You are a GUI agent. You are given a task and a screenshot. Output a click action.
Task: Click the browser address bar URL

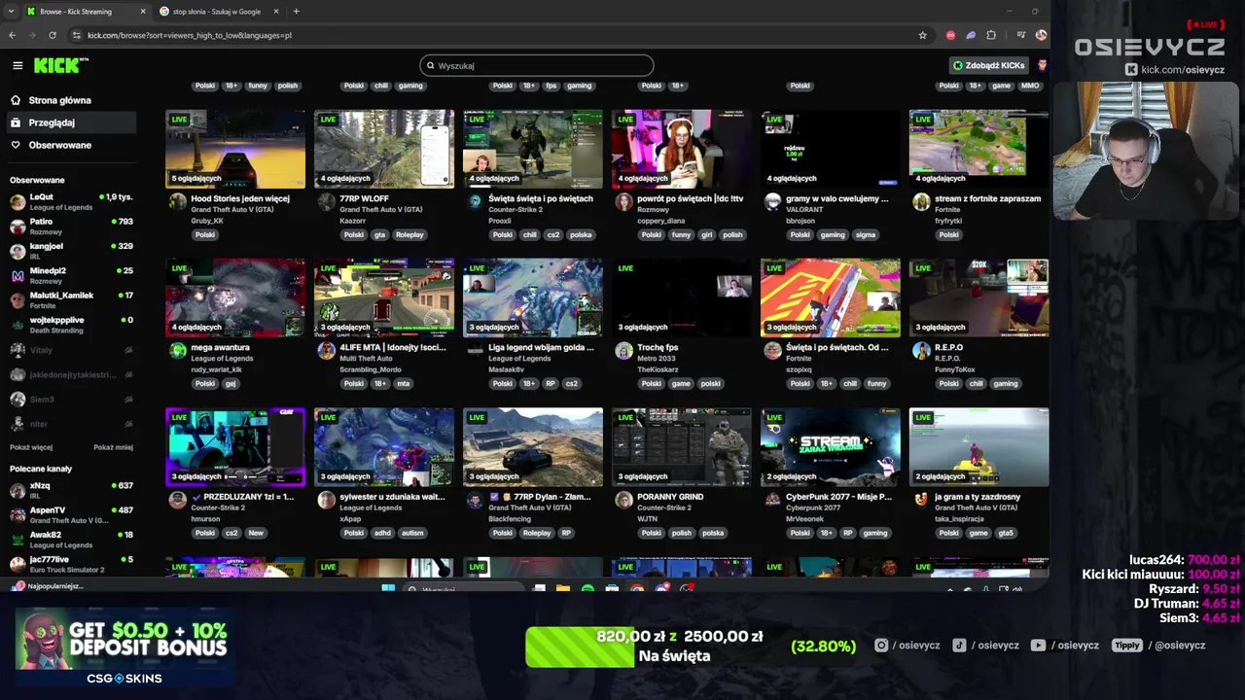[190, 35]
